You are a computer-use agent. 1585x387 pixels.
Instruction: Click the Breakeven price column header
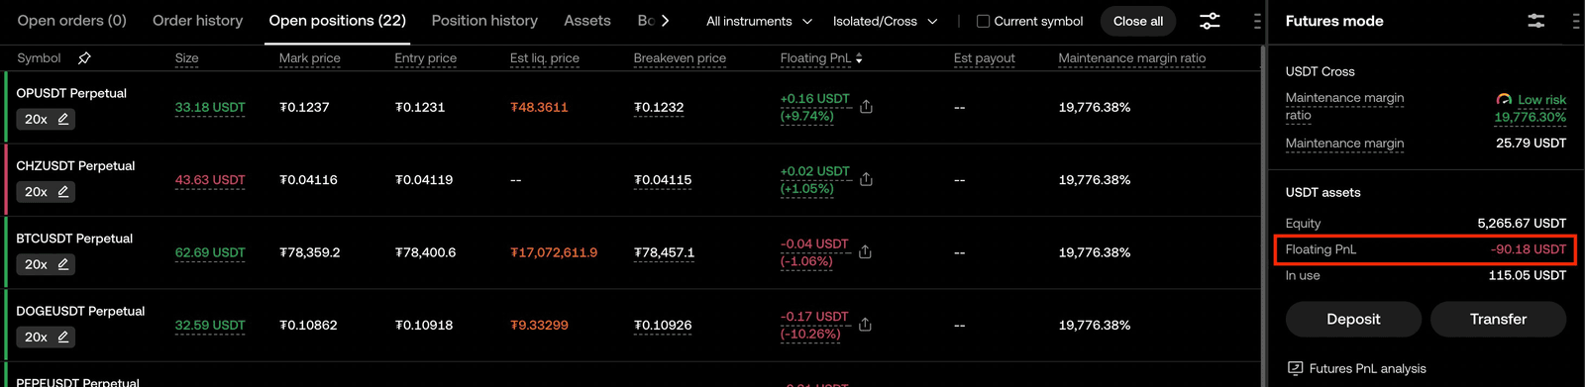pyautogui.click(x=680, y=58)
